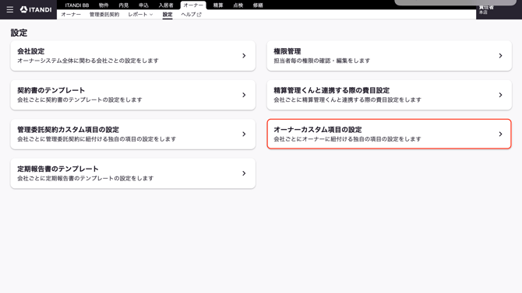Click chevron on 定期報告書のテンプレート card
Viewport: 522px width, 293px height.
click(x=244, y=173)
